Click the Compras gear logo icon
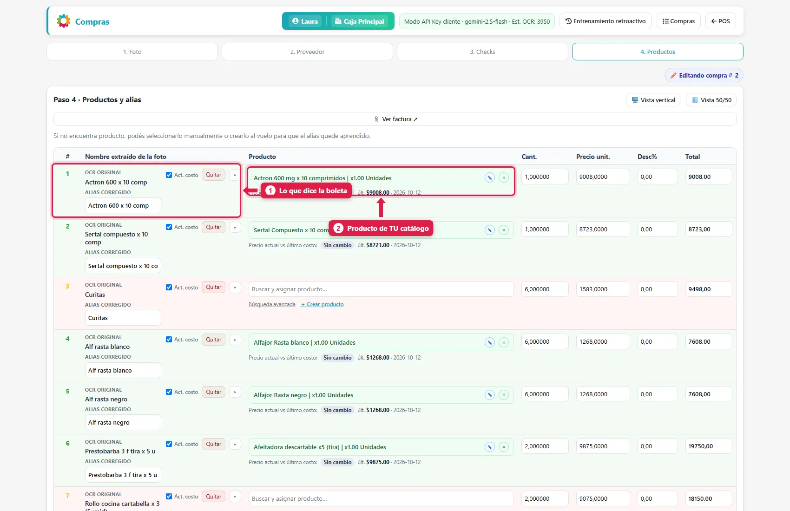 click(64, 21)
